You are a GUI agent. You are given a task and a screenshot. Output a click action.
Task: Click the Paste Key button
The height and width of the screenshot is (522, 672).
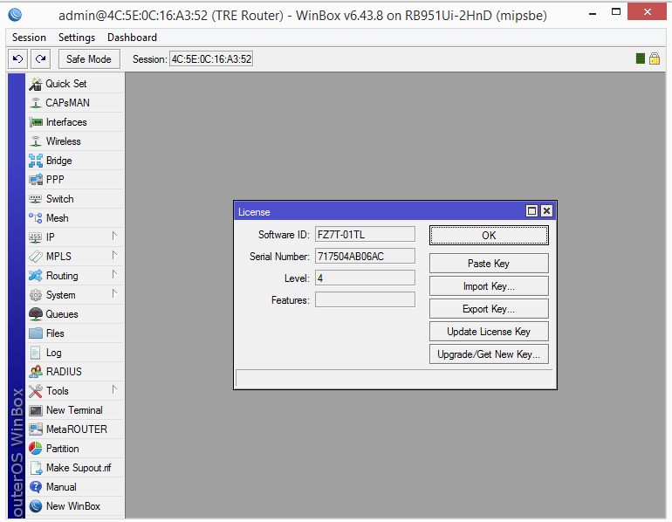[489, 263]
